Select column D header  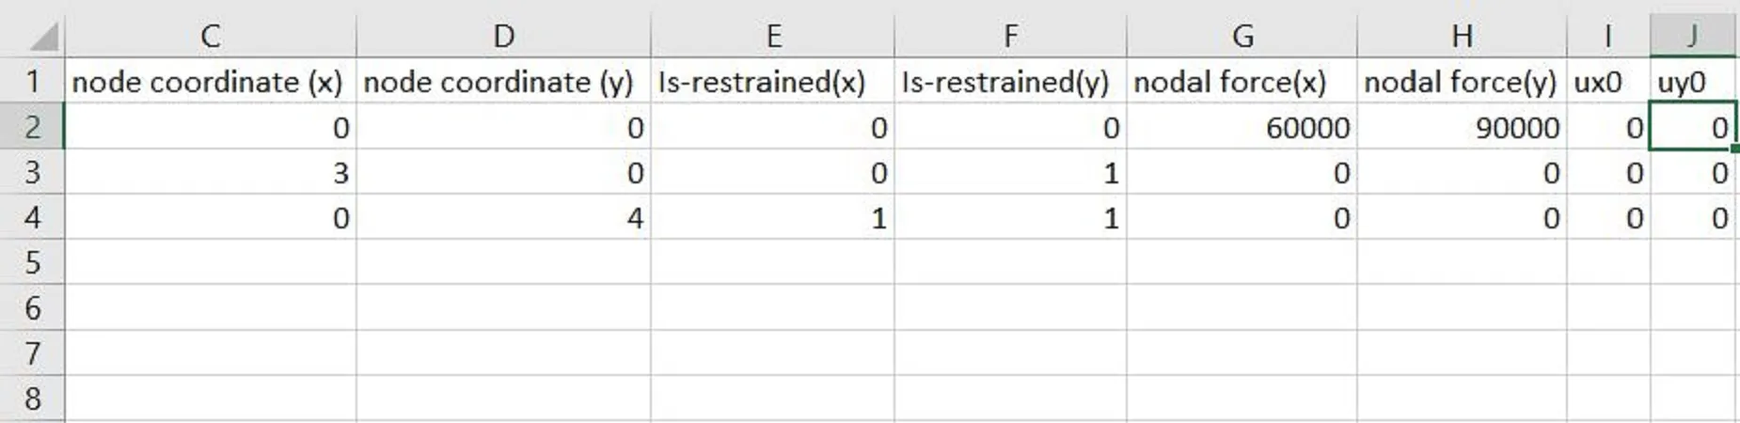[503, 37]
